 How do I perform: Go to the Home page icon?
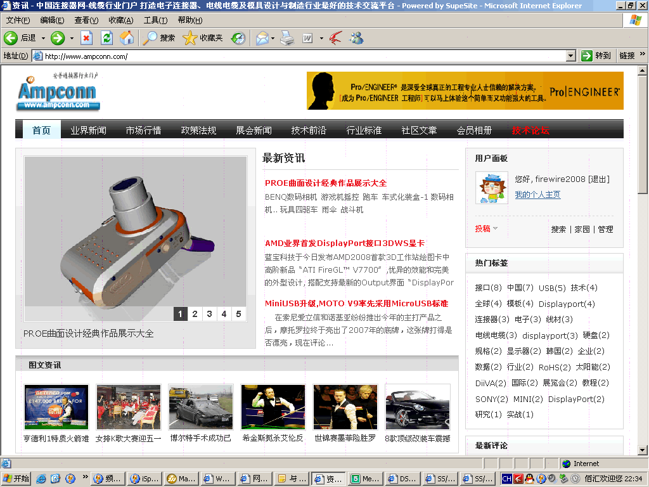point(127,38)
